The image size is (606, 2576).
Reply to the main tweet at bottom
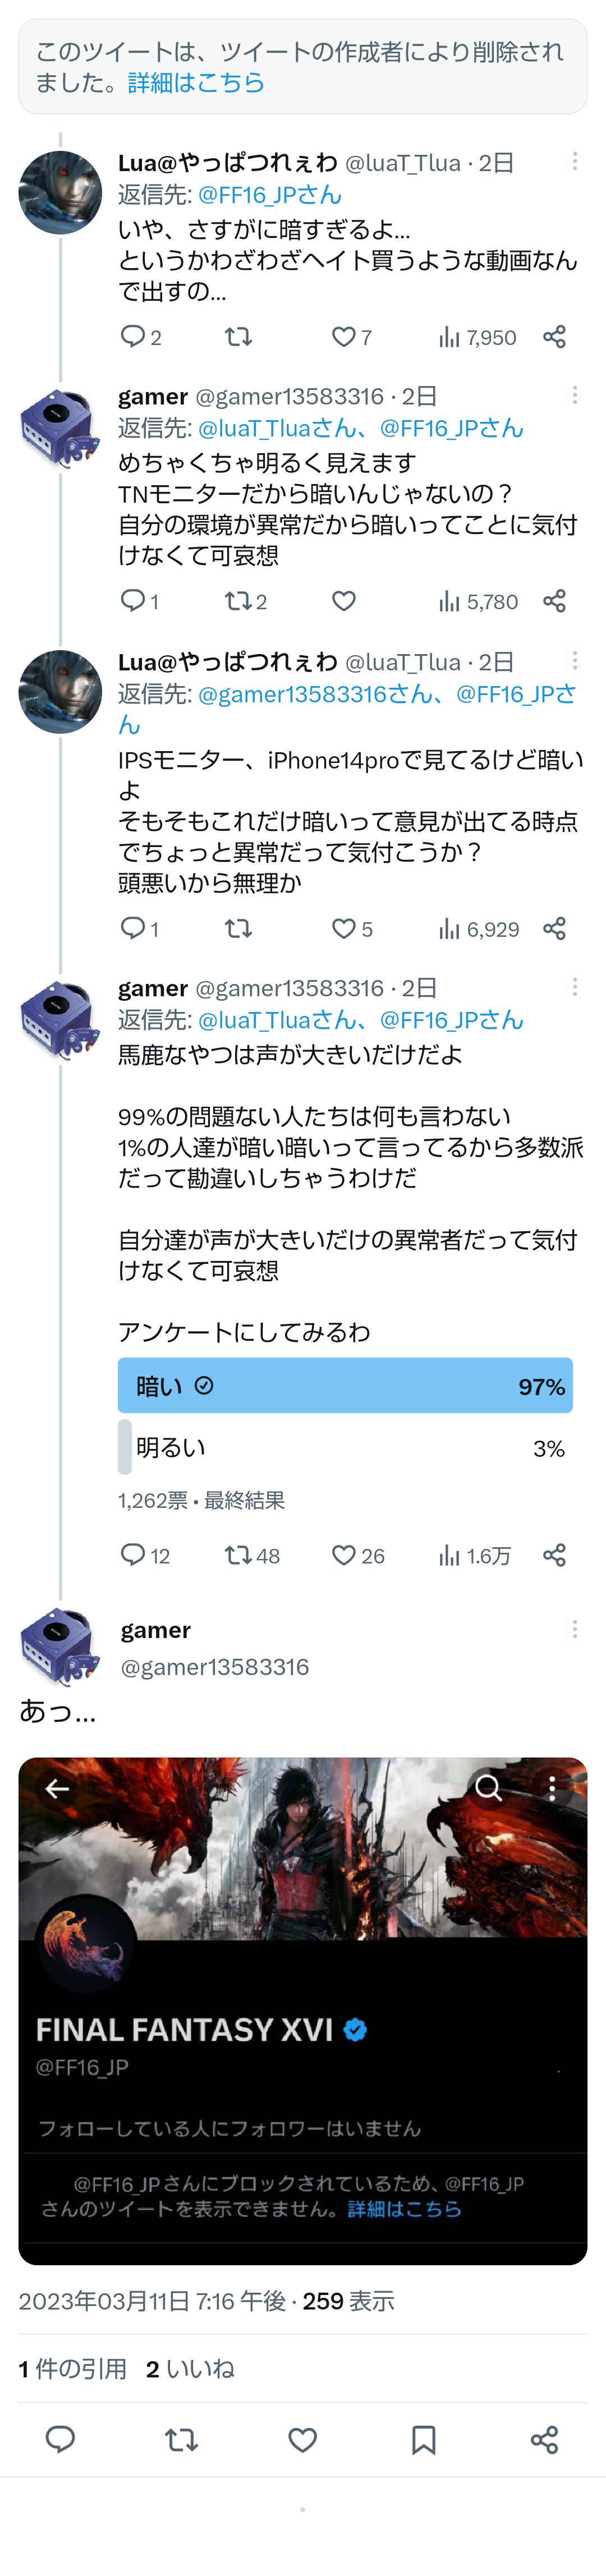[60, 2440]
